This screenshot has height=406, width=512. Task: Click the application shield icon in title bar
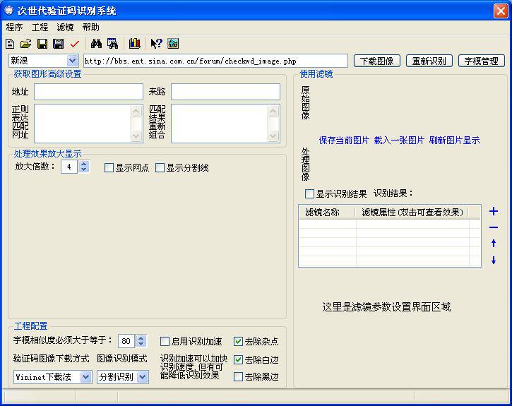pyautogui.click(x=8, y=11)
